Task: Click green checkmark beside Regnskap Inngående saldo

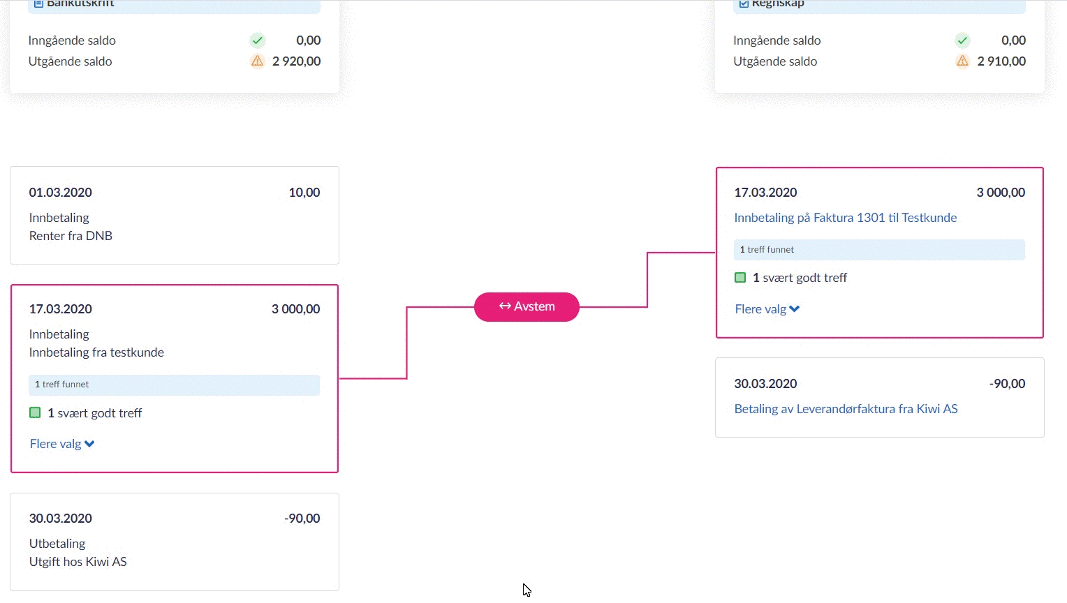Action: pos(962,40)
